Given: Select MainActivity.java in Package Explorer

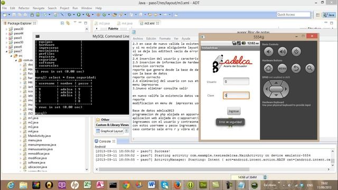Looking at the screenshot, I should 39,136.
